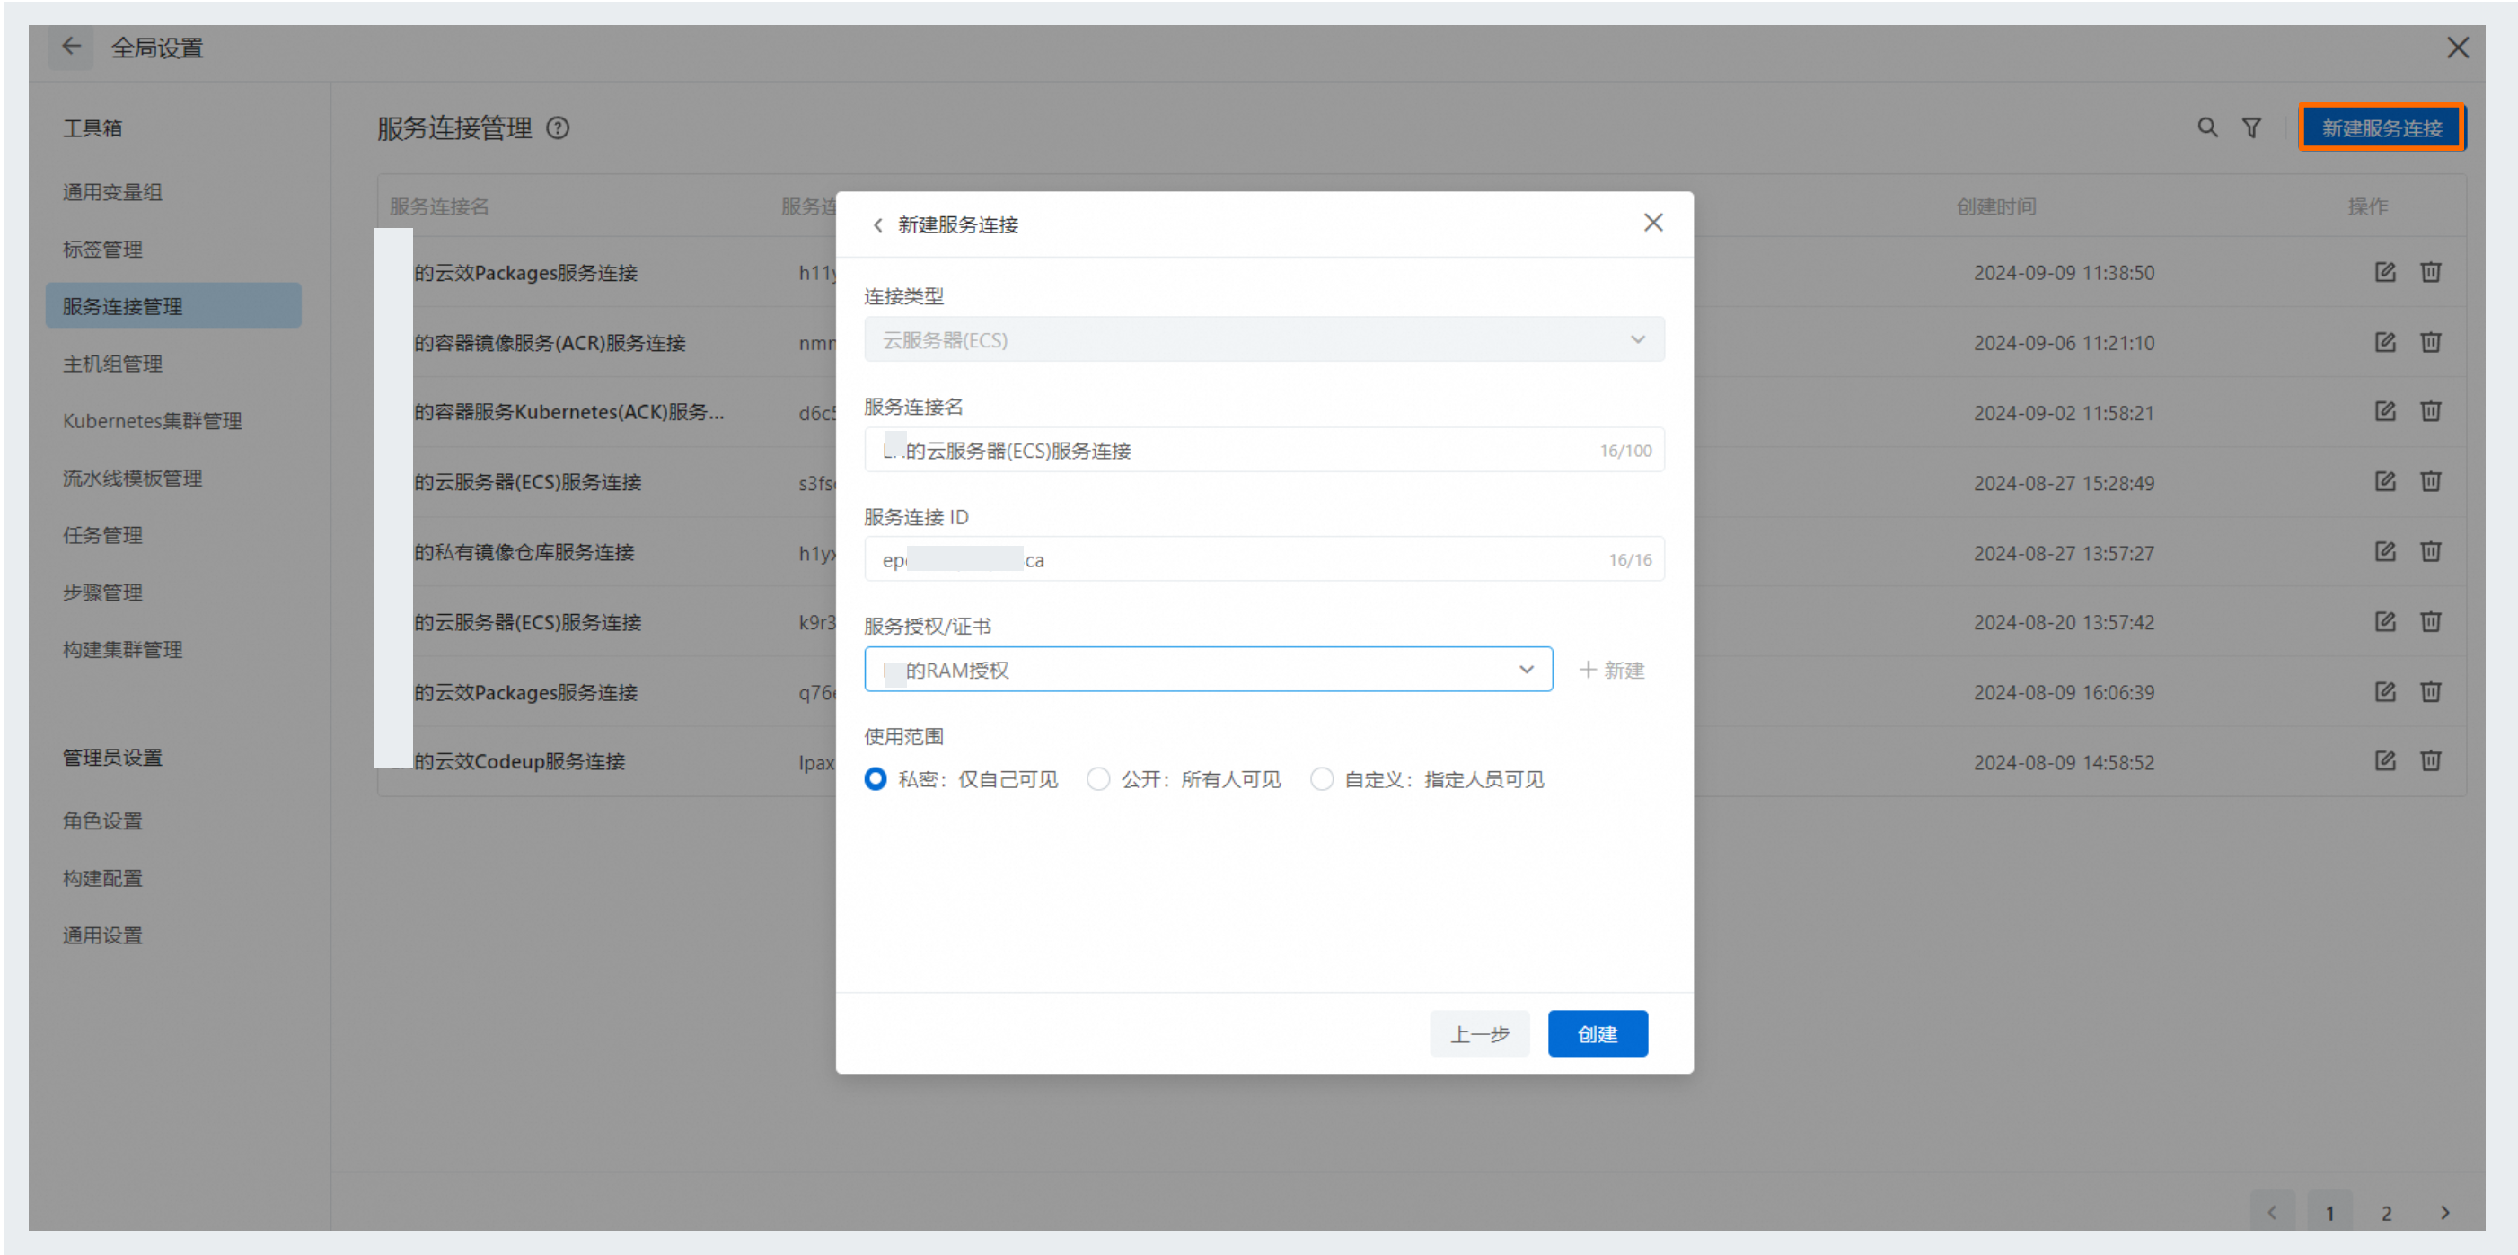Click the 服务连接名 column header
Viewport: 2518px width, 1255px height.
pos(439,206)
